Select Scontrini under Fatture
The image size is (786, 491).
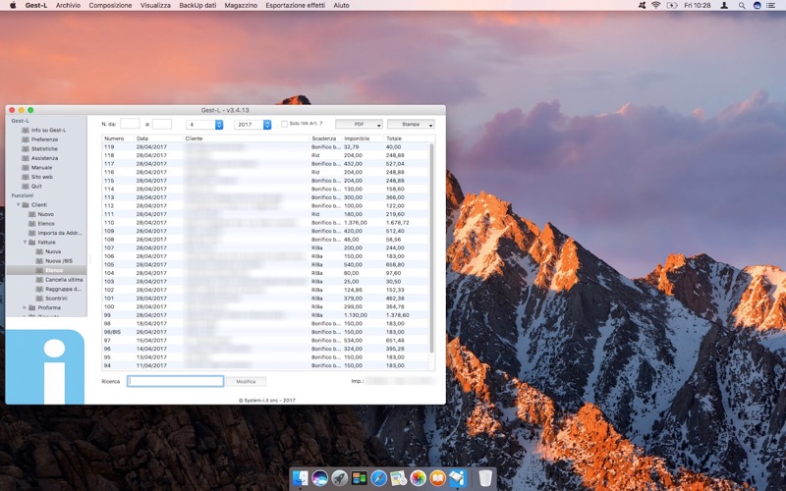click(56, 299)
